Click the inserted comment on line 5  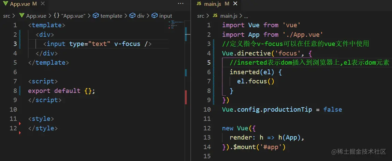(309, 63)
